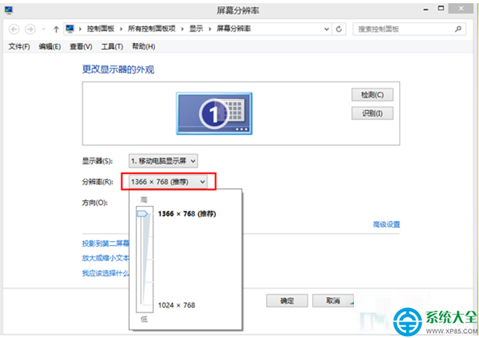
Task: Select 显示 breadcrumb
Action: (196, 29)
